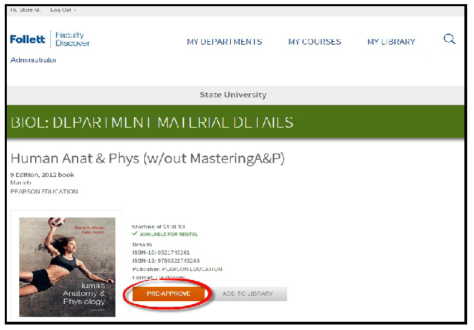Click the State University heading

point(233,95)
